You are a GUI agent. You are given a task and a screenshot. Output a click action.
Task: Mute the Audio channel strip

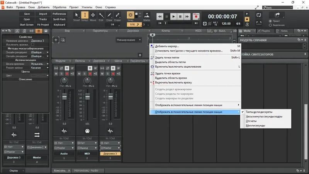[56, 73]
